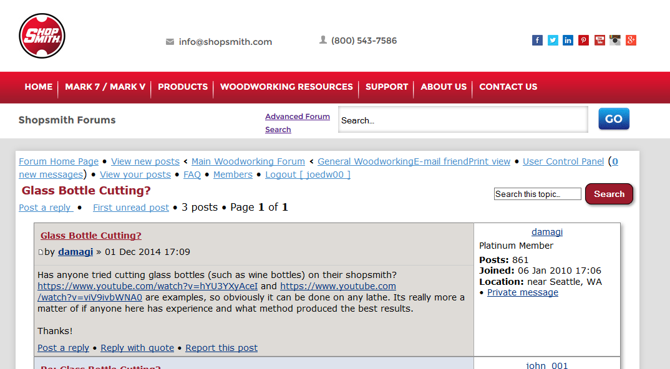Click the red Search topic button
670x369 pixels.
[x=609, y=194]
